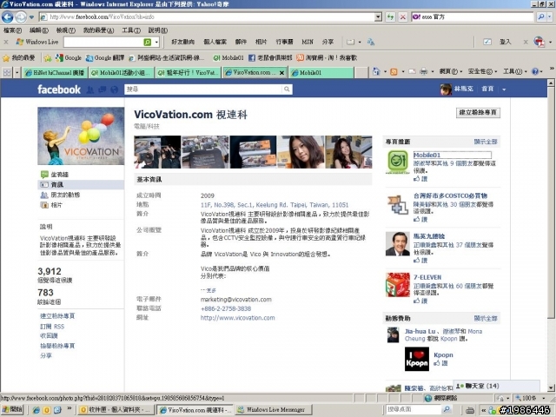This screenshot has height=417, width=556.
Task: Click the Add to Favorites star icon
Action: point(48,58)
